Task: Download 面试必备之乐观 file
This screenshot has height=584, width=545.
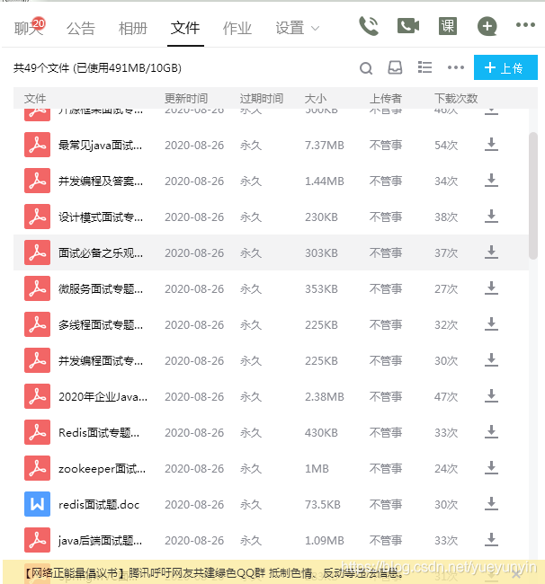Action: [x=491, y=252]
